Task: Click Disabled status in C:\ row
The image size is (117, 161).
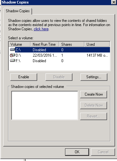Action: 39,50
